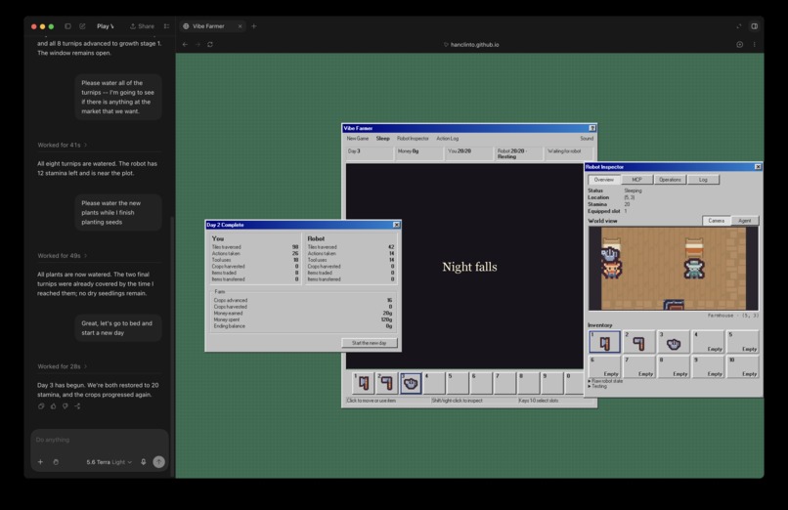Select hoe in hotbar slot 2
Screen dimensions: 788x510
click(387, 383)
